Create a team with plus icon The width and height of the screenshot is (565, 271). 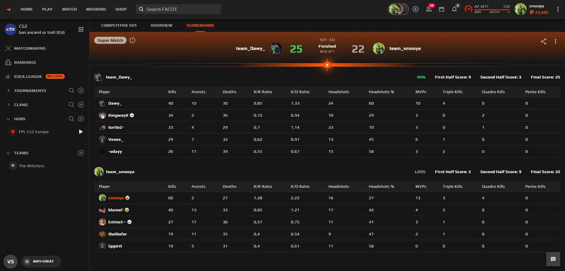pyautogui.click(x=81, y=153)
